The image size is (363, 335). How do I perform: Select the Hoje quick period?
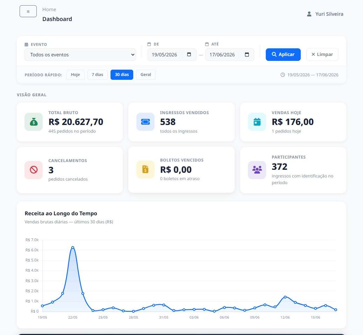point(76,75)
